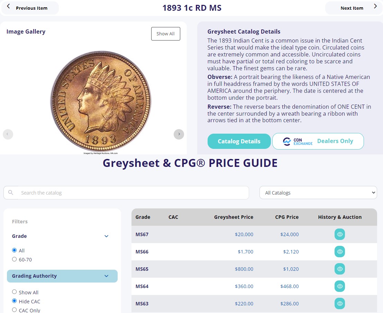Show next gallery image arrow
Image resolution: width=383 pixels, height=313 pixels.
pos(179,134)
